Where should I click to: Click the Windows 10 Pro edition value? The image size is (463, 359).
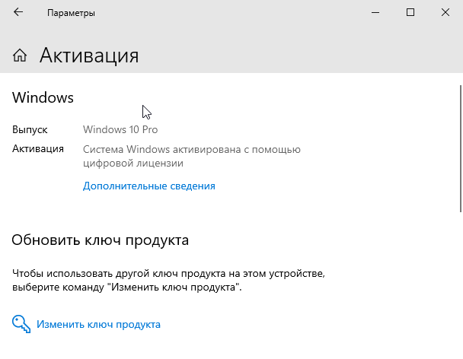[120, 129]
